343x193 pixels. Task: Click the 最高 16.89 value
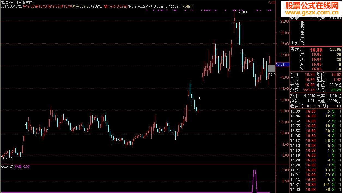(x=309, y=80)
